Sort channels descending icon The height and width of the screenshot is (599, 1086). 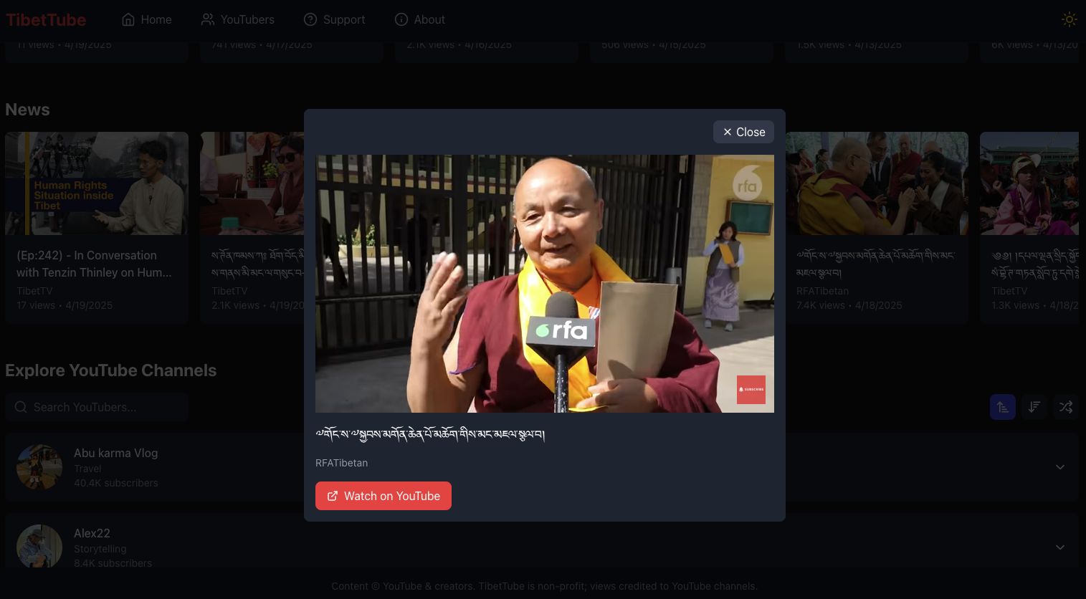[x=1034, y=407]
